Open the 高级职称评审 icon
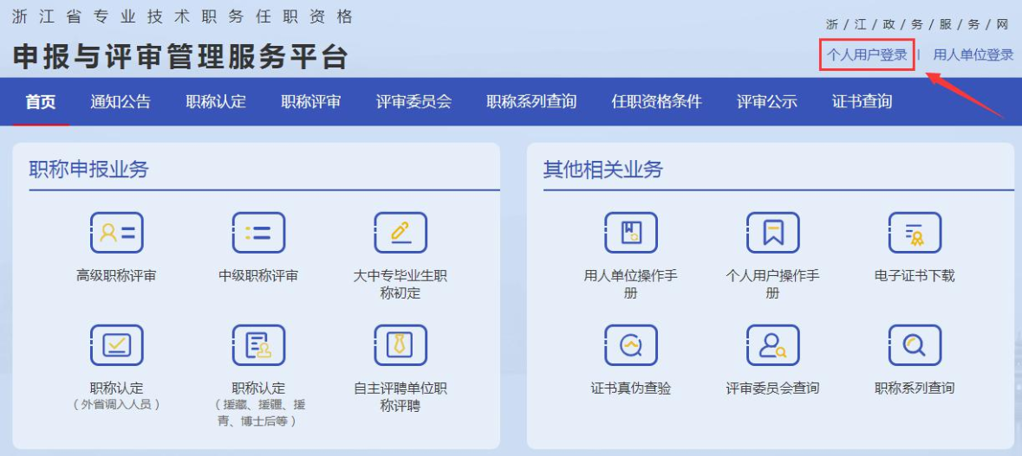 tap(116, 233)
